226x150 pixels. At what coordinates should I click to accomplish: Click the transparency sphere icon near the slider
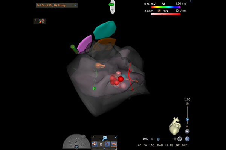(x=180, y=139)
